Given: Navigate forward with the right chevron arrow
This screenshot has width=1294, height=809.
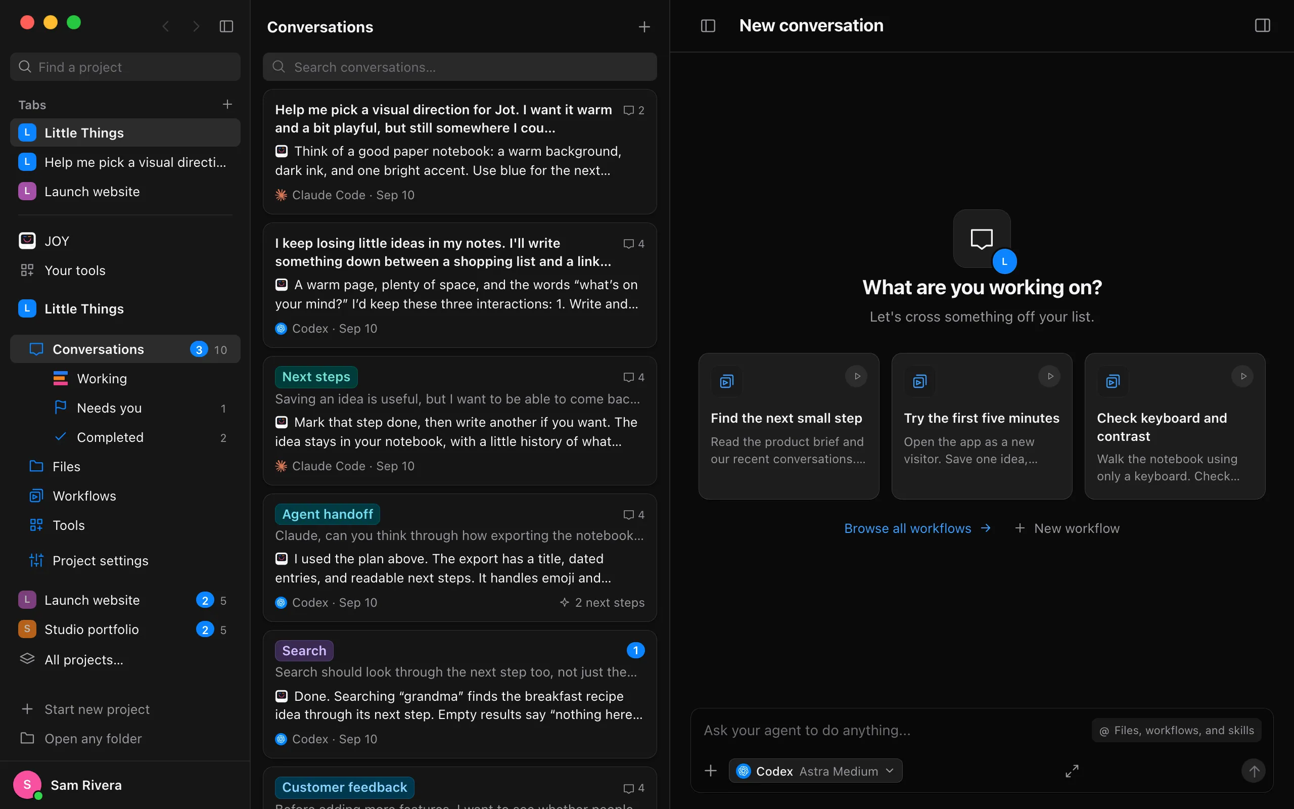Looking at the screenshot, I should click(196, 26).
